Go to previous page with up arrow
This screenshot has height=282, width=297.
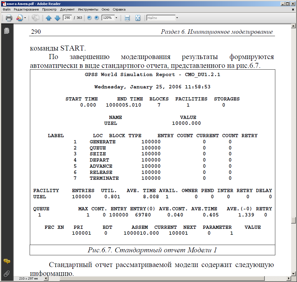pos(49,18)
